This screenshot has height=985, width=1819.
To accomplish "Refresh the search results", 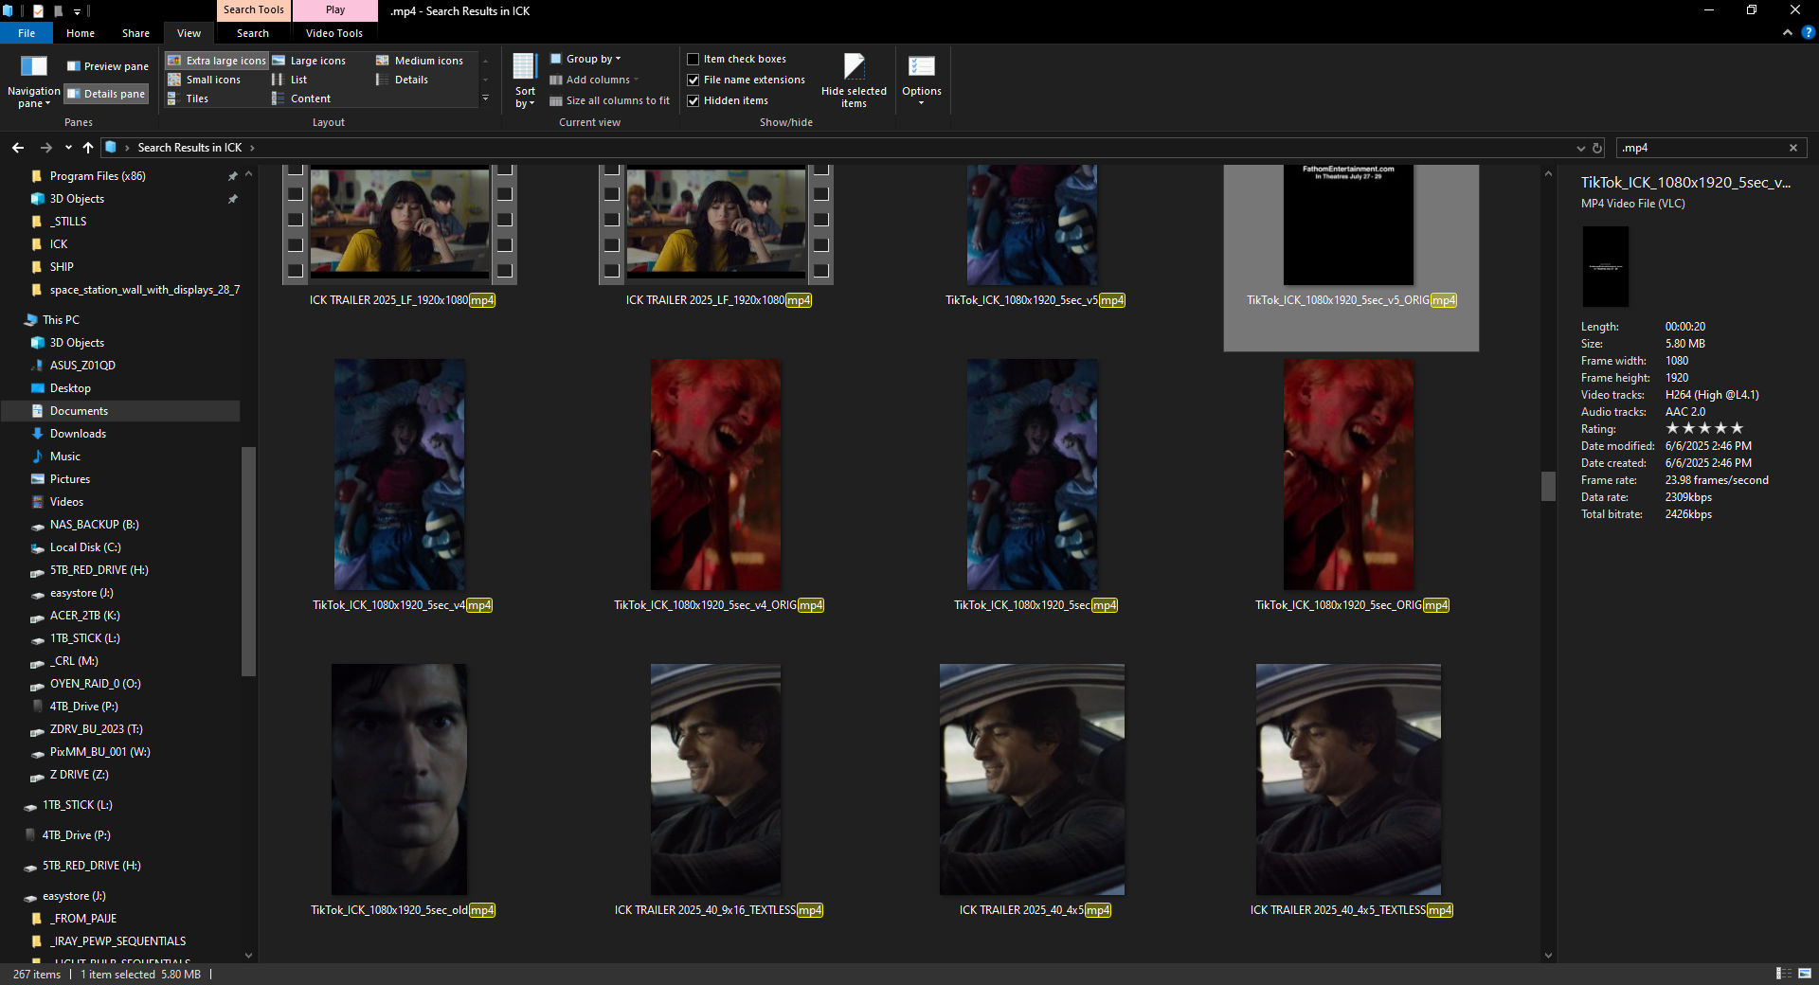I will (1597, 148).
